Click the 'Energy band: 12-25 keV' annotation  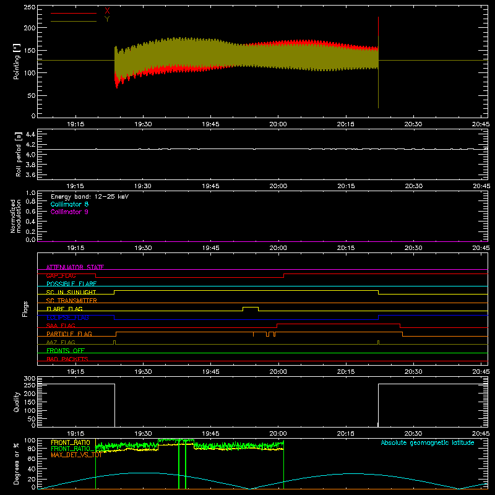coord(90,197)
